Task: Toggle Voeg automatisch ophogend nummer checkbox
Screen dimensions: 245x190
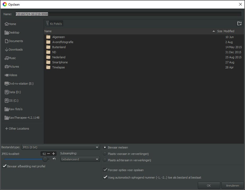Action: pos(105,177)
